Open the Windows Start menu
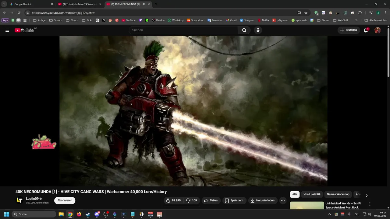The width and height of the screenshot is (390, 219). point(6,214)
